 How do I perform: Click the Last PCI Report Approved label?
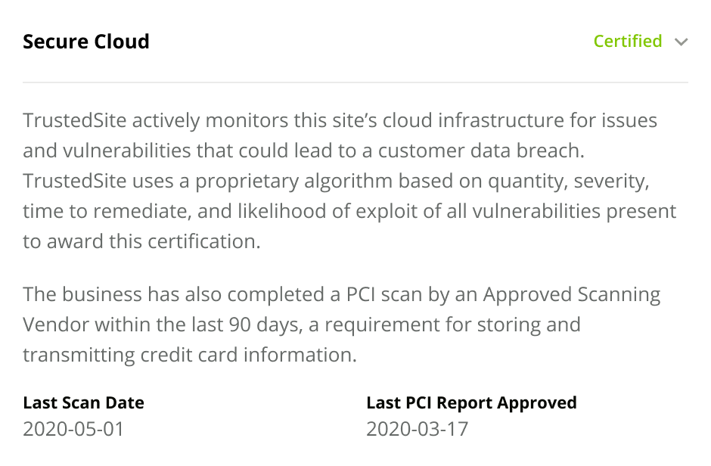[471, 402]
